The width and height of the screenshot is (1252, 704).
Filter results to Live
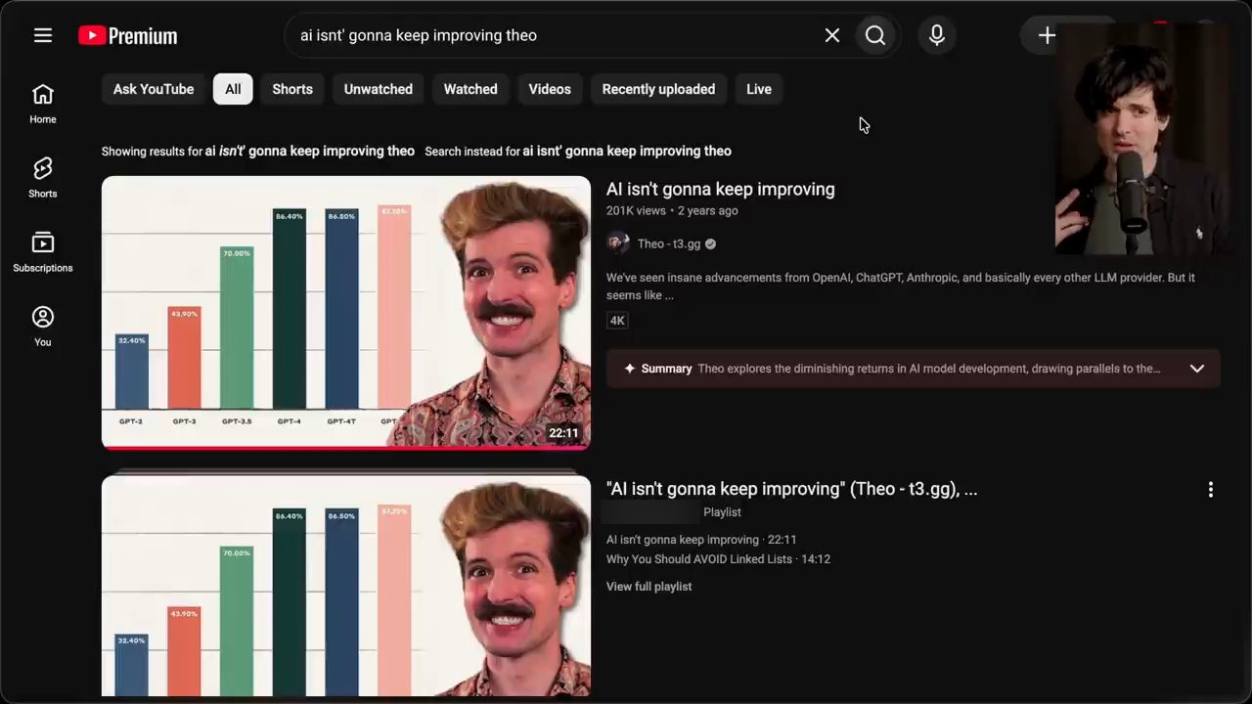pos(759,89)
